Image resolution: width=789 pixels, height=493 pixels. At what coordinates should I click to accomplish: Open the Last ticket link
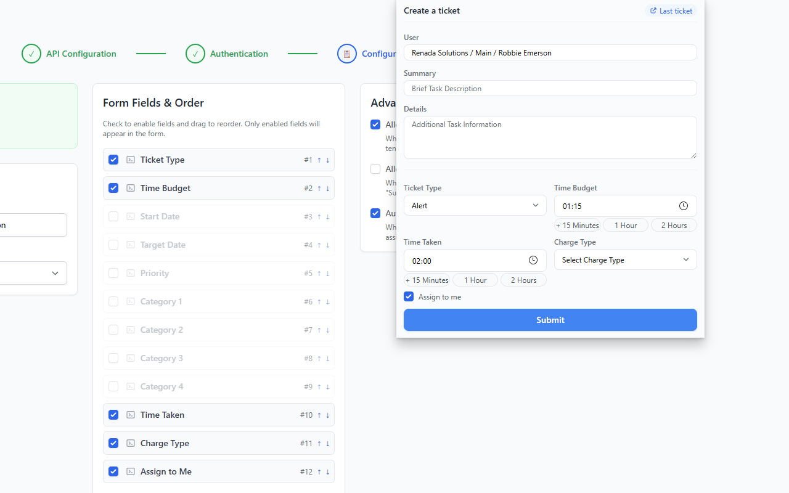click(x=671, y=11)
